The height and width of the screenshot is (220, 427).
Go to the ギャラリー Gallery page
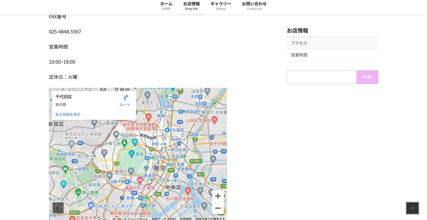pos(220,6)
